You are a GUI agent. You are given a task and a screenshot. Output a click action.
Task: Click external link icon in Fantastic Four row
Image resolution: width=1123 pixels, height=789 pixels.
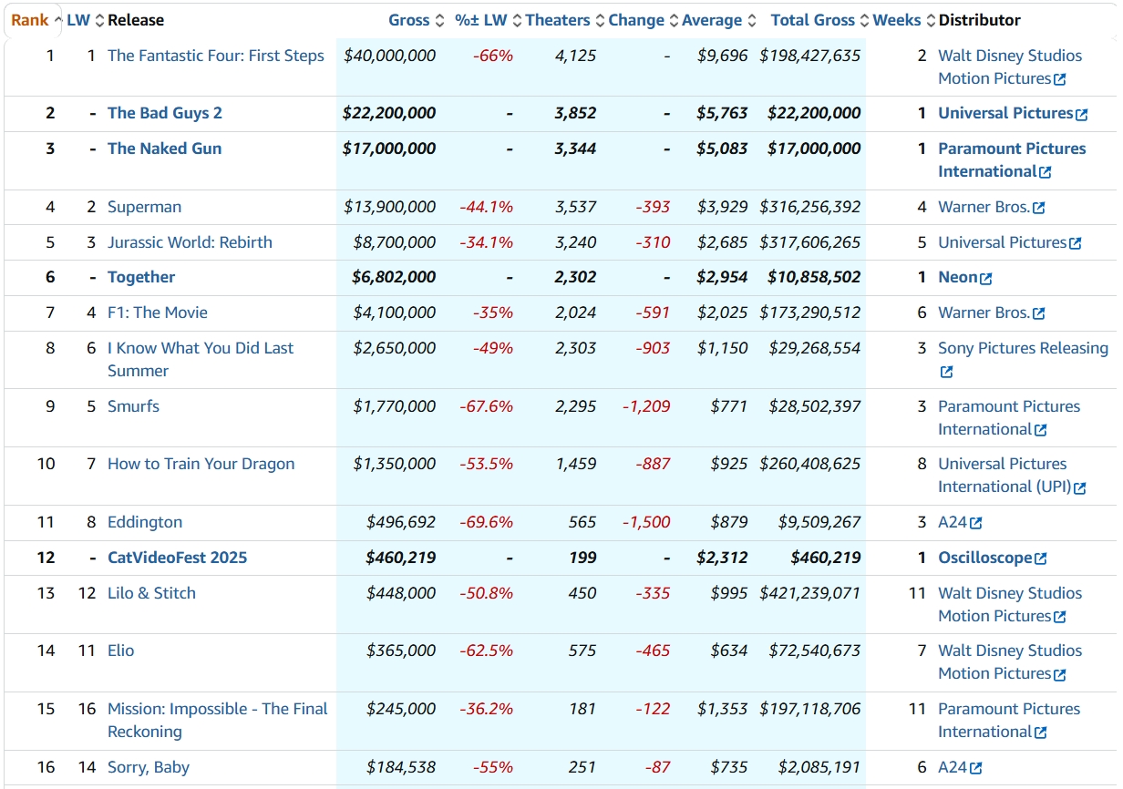[1059, 80]
